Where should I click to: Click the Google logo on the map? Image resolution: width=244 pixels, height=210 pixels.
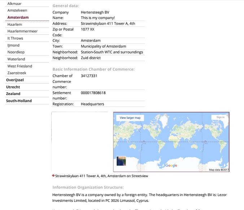tap(171, 165)
